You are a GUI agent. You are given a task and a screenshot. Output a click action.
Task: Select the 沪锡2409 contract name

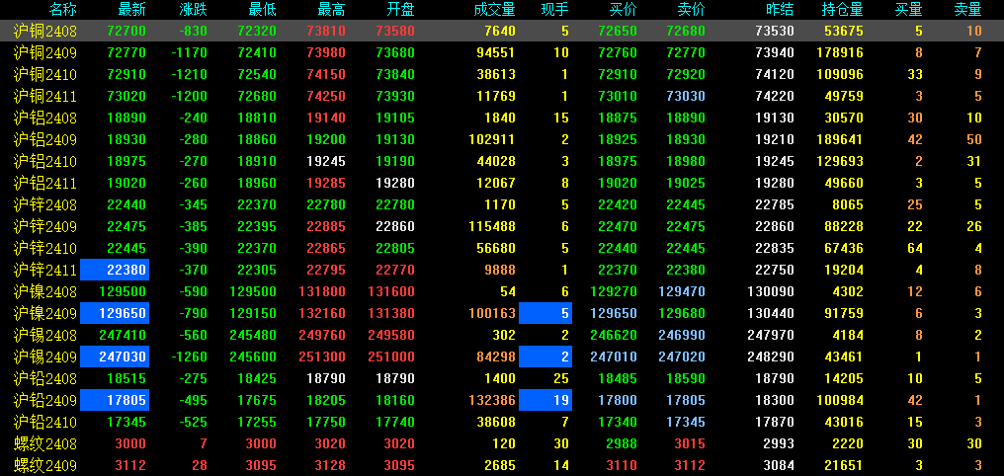pyautogui.click(x=44, y=357)
